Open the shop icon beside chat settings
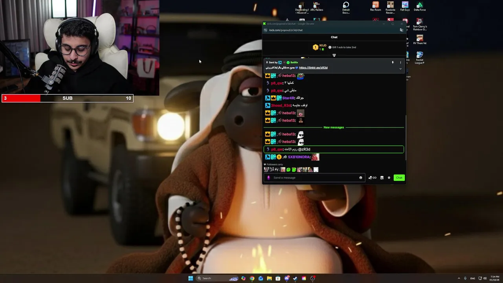Image resolution: width=503 pixels, height=283 pixels. point(382,178)
